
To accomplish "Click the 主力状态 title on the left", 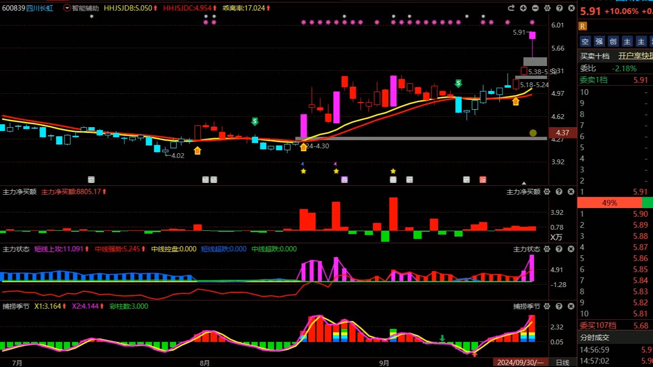I will 16,249.
